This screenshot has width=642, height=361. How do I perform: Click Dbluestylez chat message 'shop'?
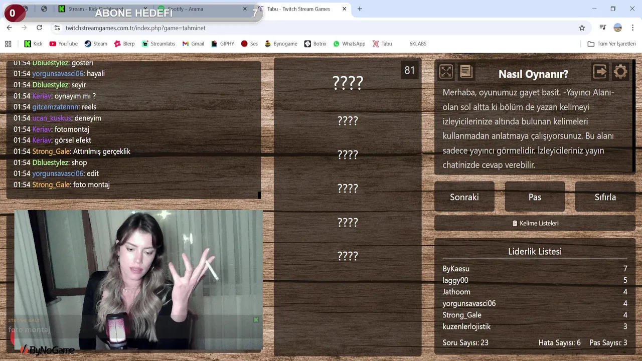click(79, 162)
